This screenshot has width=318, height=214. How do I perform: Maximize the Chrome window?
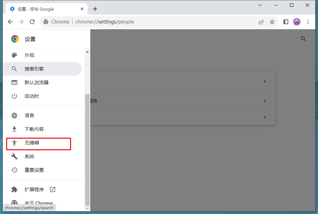(x=292, y=5)
